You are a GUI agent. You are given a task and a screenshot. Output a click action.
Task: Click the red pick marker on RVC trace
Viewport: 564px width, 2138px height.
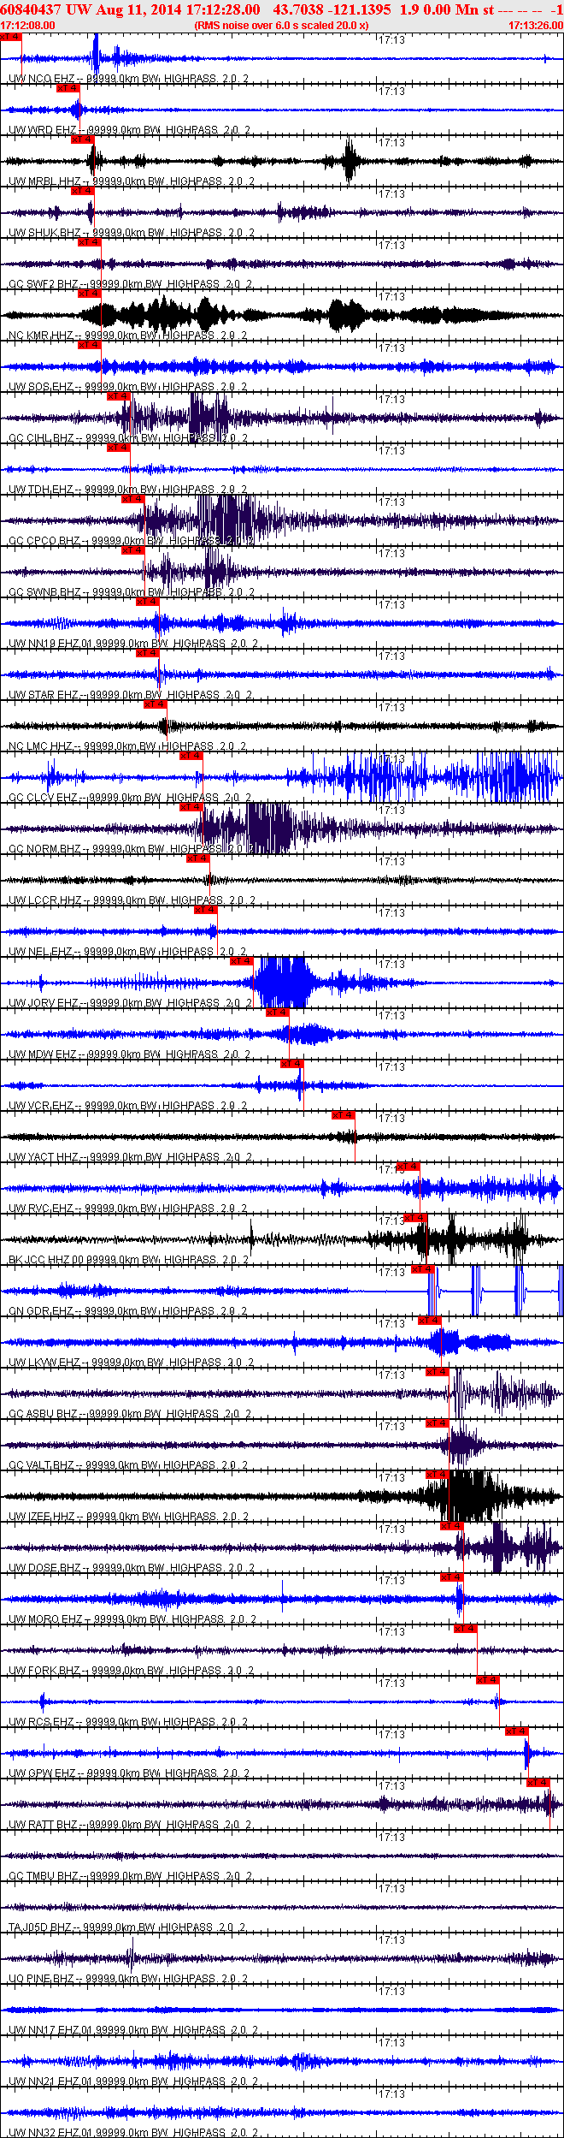click(408, 1167)
